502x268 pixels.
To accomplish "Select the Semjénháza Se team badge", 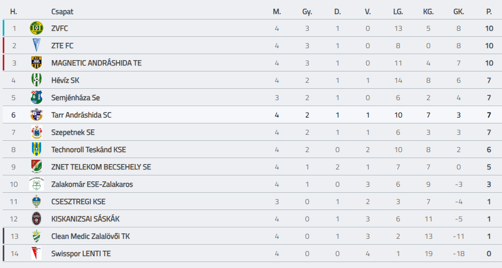I will point(36,97).
